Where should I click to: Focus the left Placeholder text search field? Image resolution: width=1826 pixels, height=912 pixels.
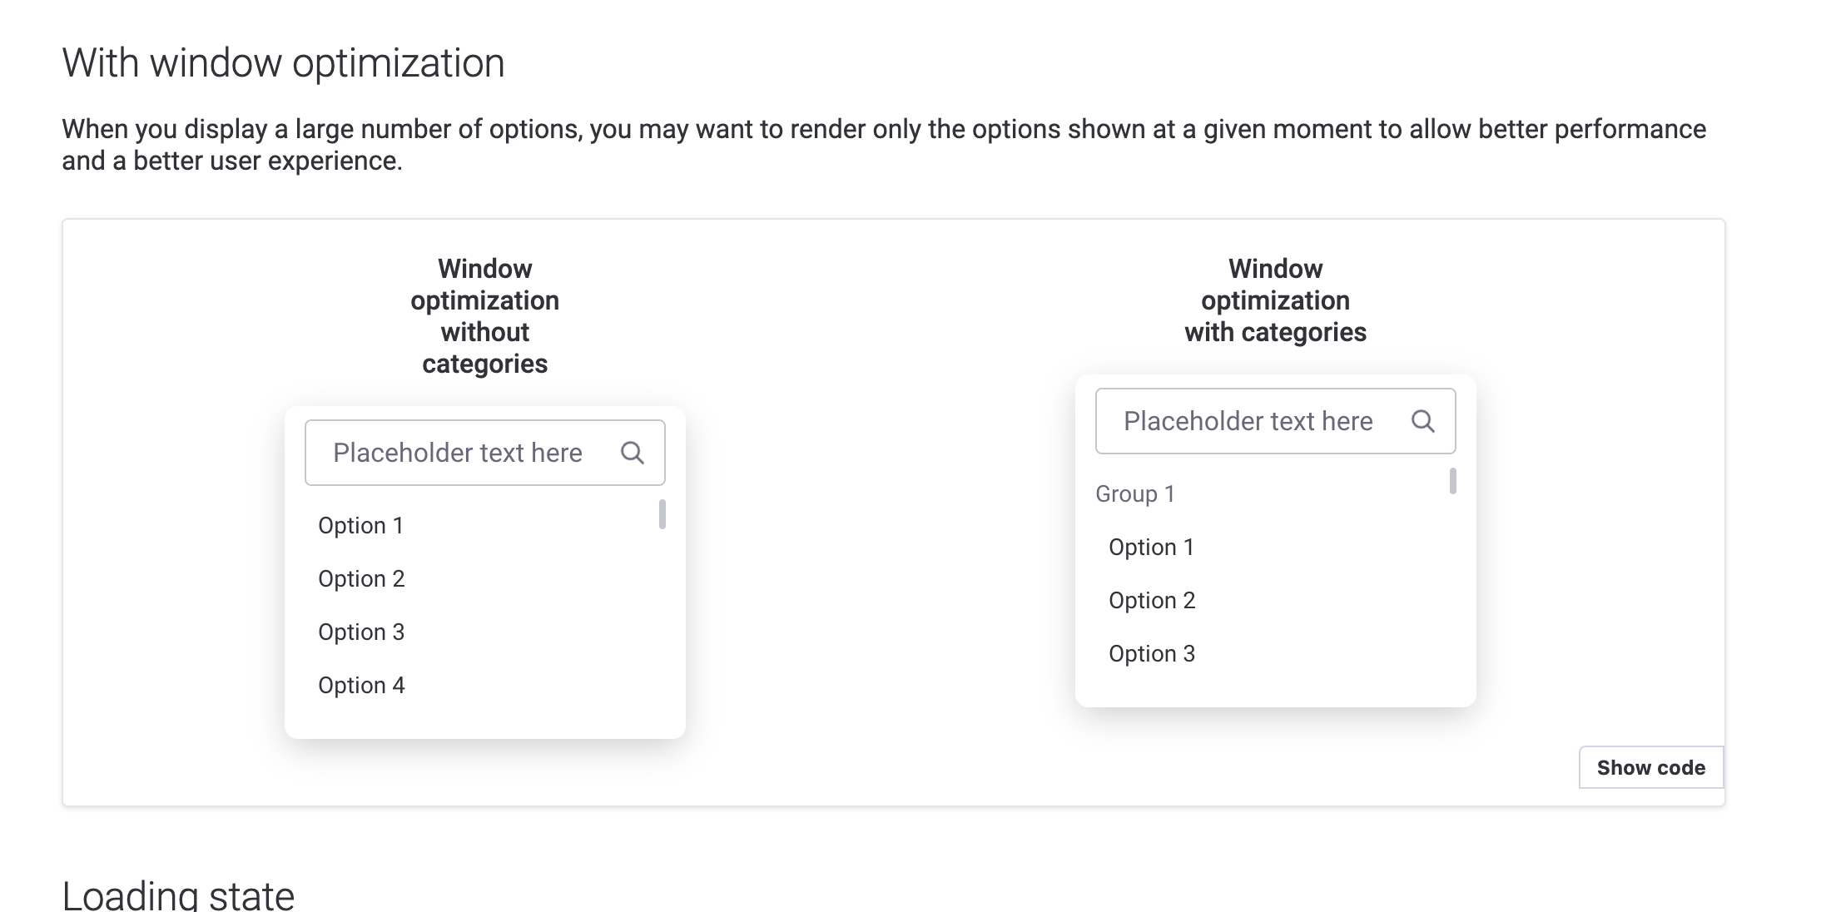485,453
